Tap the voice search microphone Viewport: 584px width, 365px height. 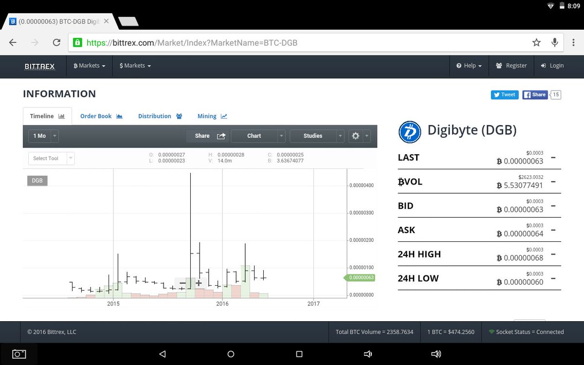(x=554, y=42)
